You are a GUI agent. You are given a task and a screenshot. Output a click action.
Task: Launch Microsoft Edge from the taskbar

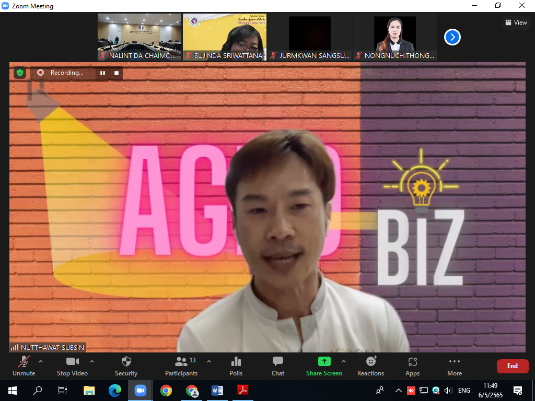(114, 391)
